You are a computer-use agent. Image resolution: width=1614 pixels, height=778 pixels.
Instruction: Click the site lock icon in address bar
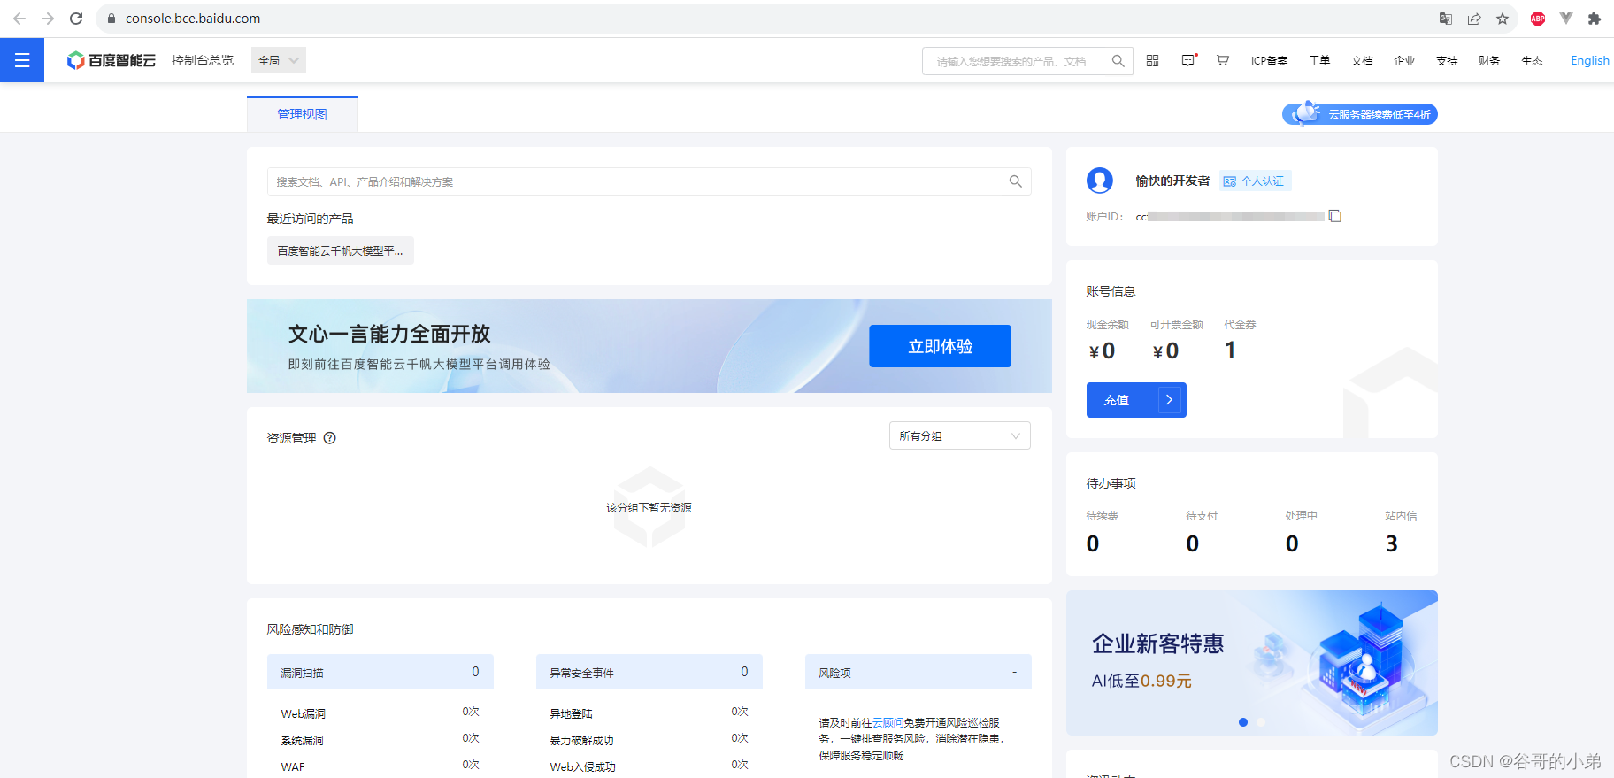[111, 19]
